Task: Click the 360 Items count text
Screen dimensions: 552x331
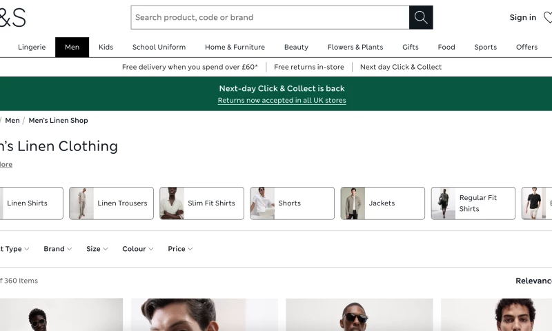Action: tap(21, 281)
